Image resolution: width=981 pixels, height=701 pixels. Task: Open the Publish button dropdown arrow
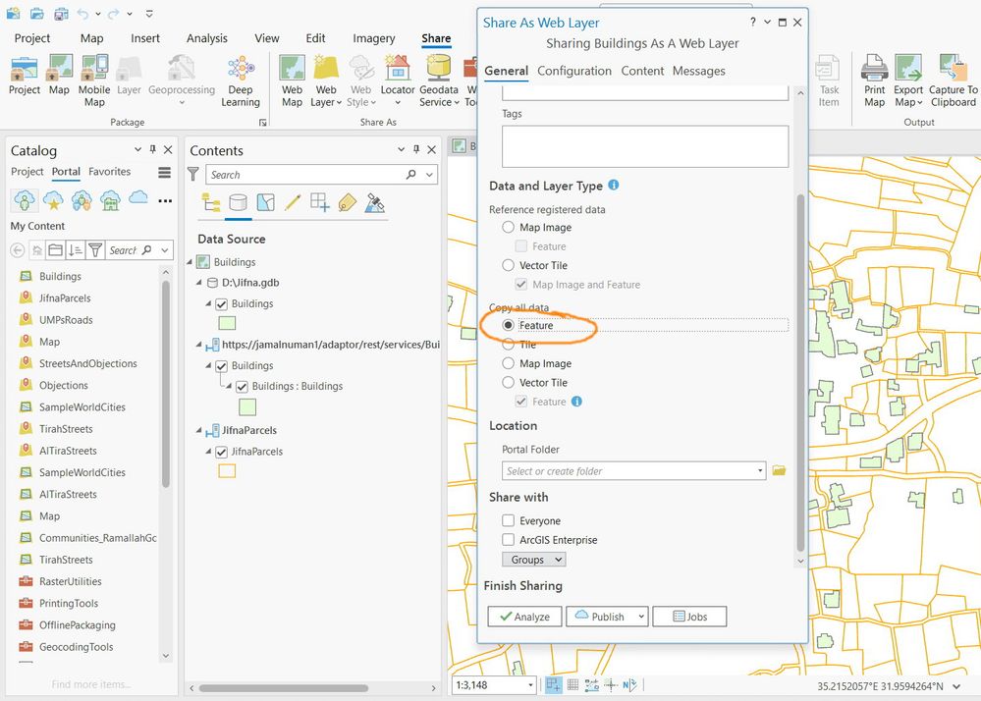(640, 617)
